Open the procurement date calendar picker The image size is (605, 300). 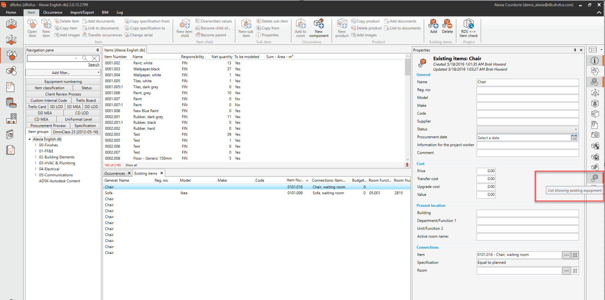pyautogui.click(x=574, y=138)
